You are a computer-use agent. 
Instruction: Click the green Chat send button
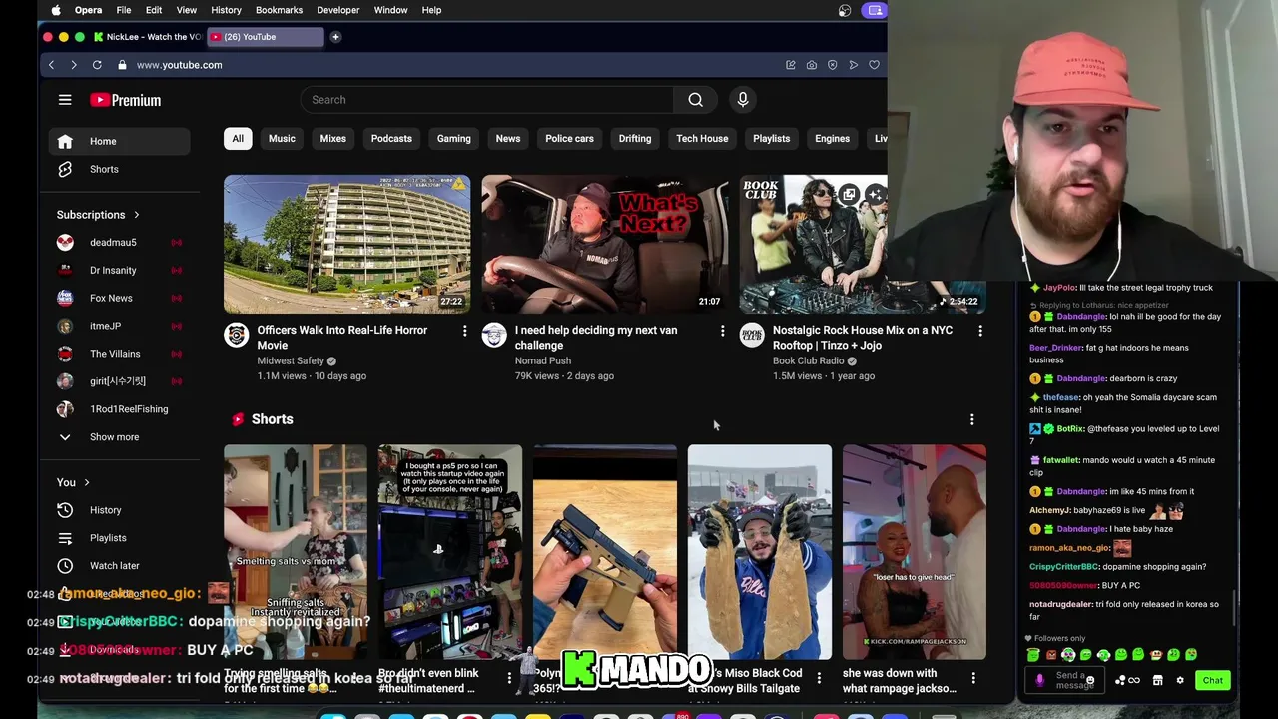pyautogui.click(x=1212, y=681)
